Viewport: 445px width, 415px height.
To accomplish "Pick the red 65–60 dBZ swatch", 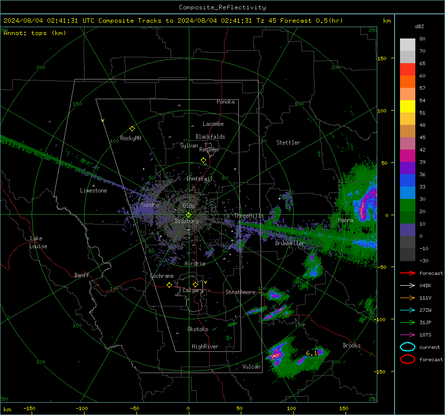I will [407, 70].
